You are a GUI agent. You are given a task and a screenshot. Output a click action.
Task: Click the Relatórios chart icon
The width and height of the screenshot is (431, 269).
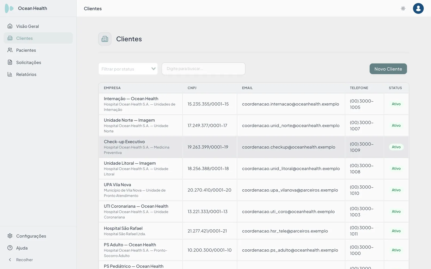(x=10, y=74)
